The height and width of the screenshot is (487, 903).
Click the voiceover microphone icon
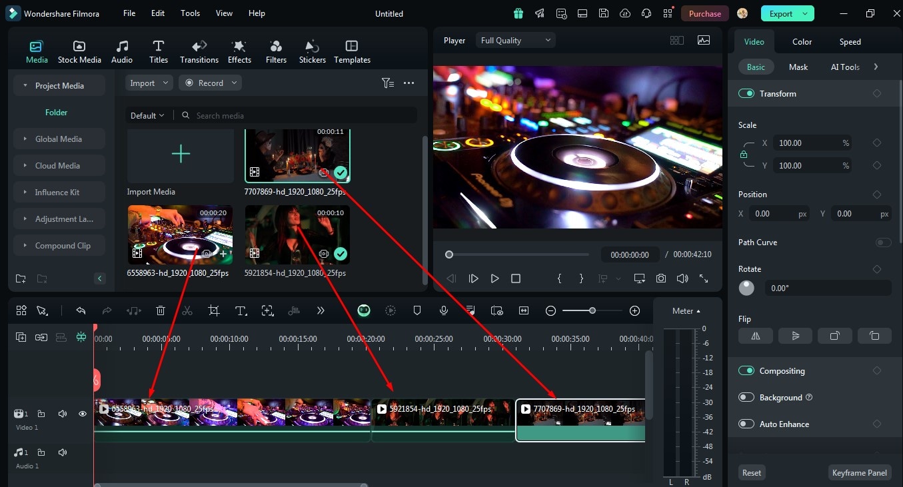444,310
